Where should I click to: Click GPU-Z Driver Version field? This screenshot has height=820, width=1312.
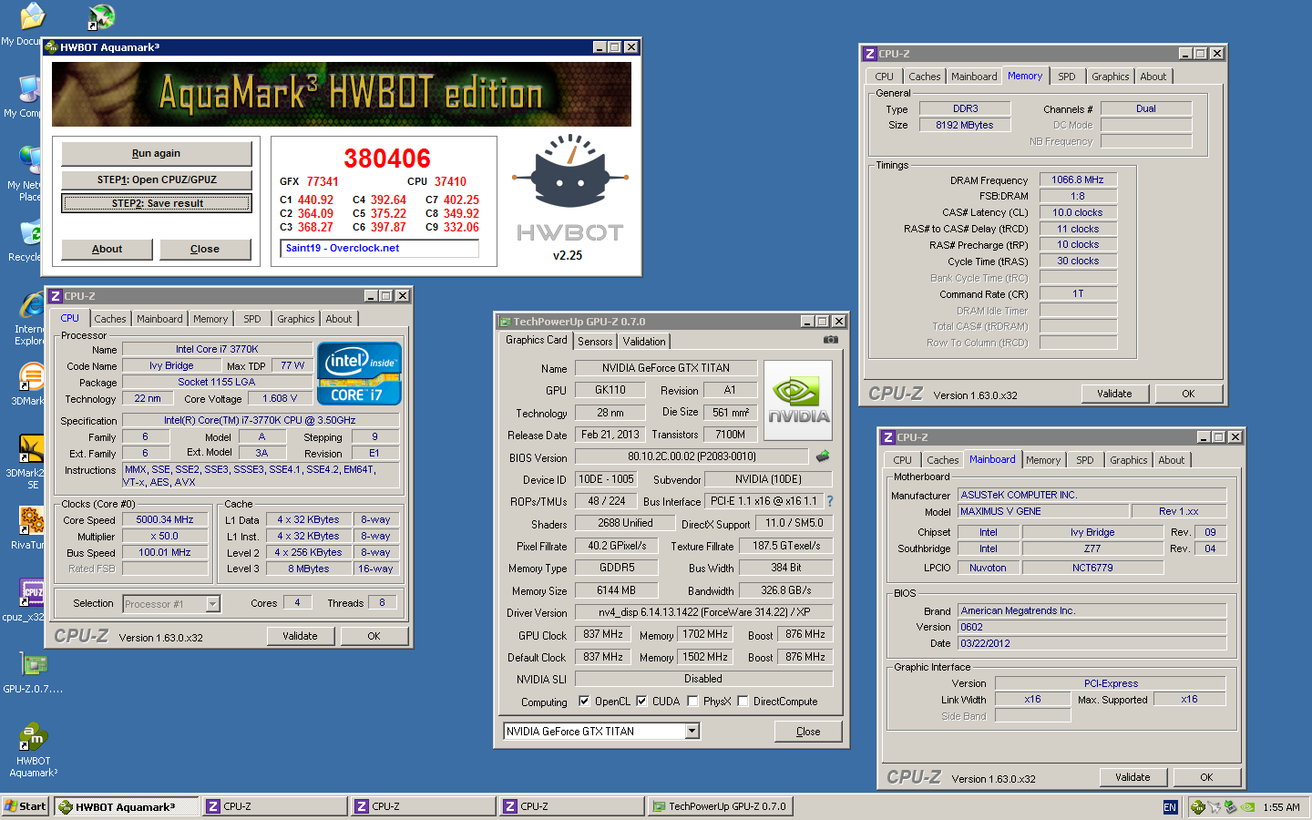703,612
